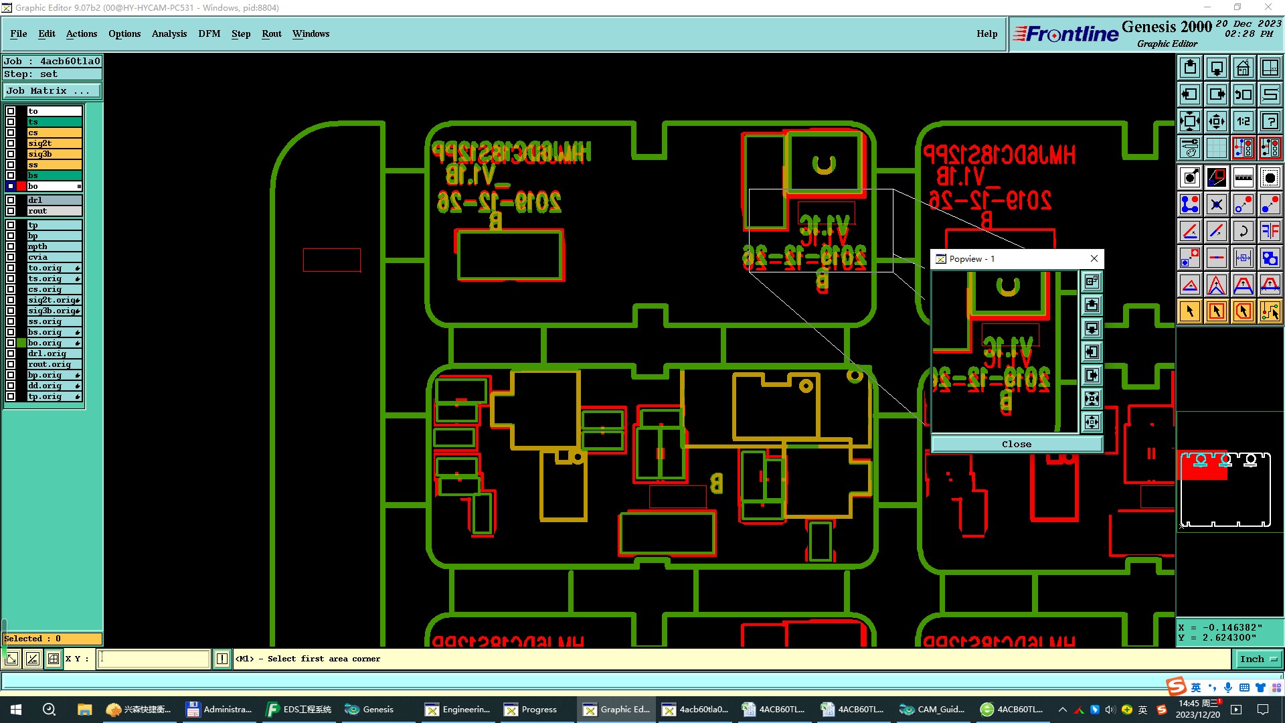Click the rotate arrow edit tool
This screenshot has width=1285, height=723.
[x=1243, y=231]
